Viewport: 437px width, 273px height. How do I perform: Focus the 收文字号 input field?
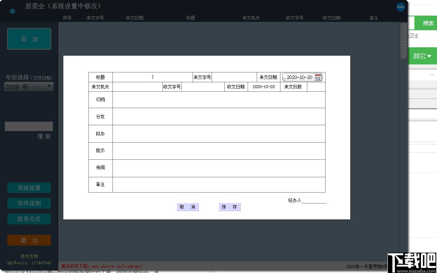click(x=203, y=87)
